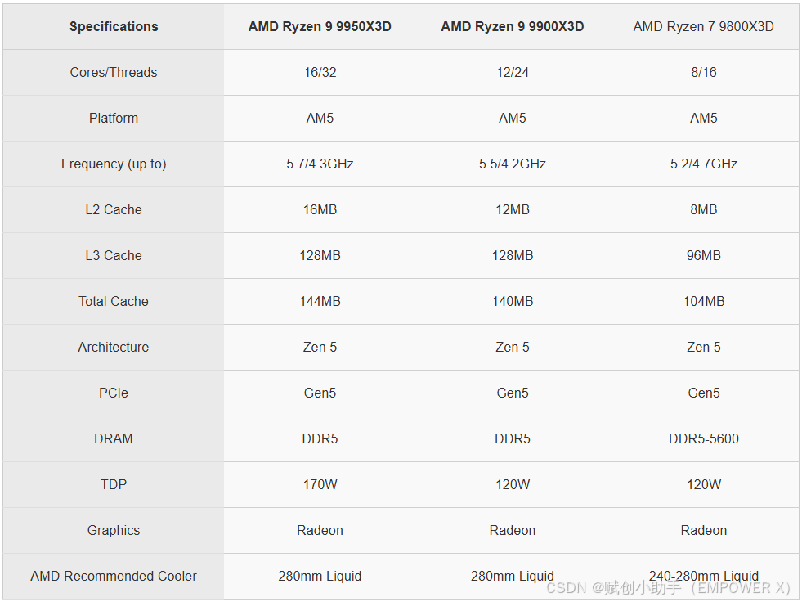Click the Graphics row label
The width and height of the screenshot is (802, 602).
tap(114, 530)
